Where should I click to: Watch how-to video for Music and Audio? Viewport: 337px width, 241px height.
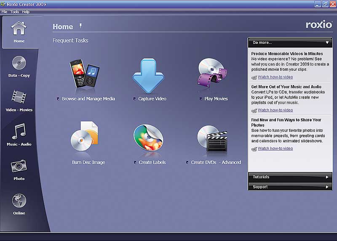[x=275, y=110]
